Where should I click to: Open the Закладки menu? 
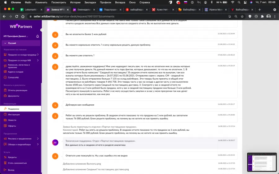click(90, 2)
